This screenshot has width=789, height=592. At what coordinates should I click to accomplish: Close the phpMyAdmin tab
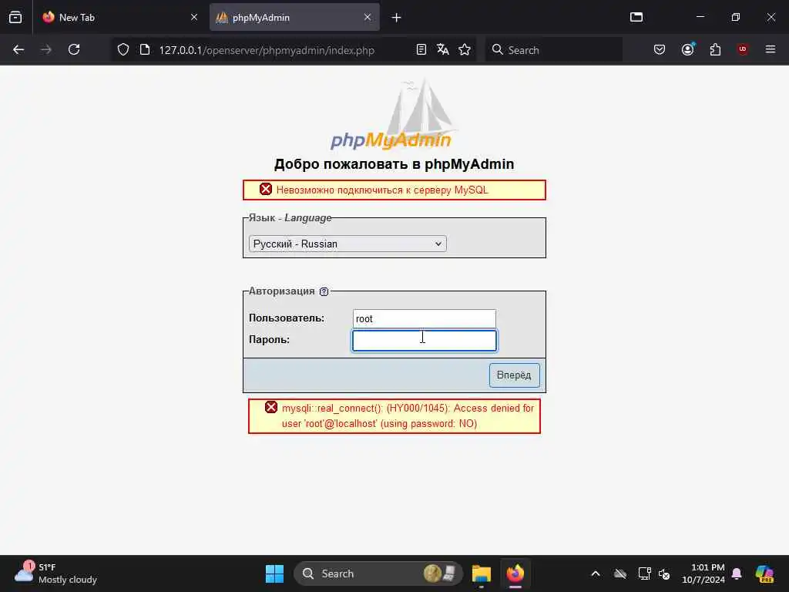[x=368, y=17]
